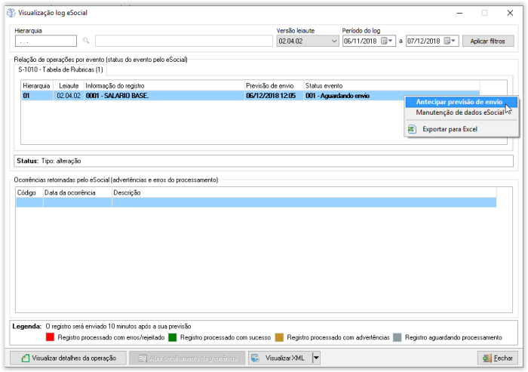The width and height of the screenshot is (528, 372).
Task: Open the end date calendar picker
Action: (448, 41)
